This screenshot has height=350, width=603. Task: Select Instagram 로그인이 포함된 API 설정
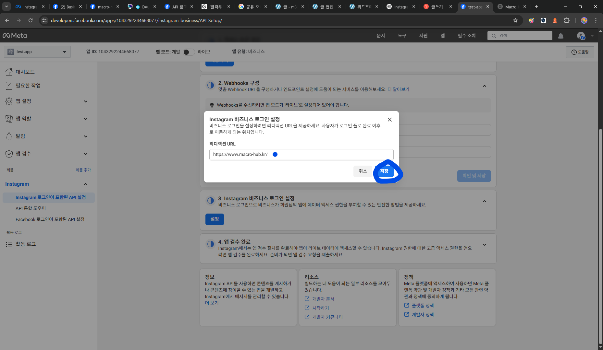click(x=49, y=197)
